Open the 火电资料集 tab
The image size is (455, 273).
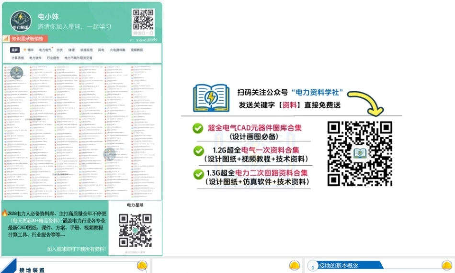(117, 50)
